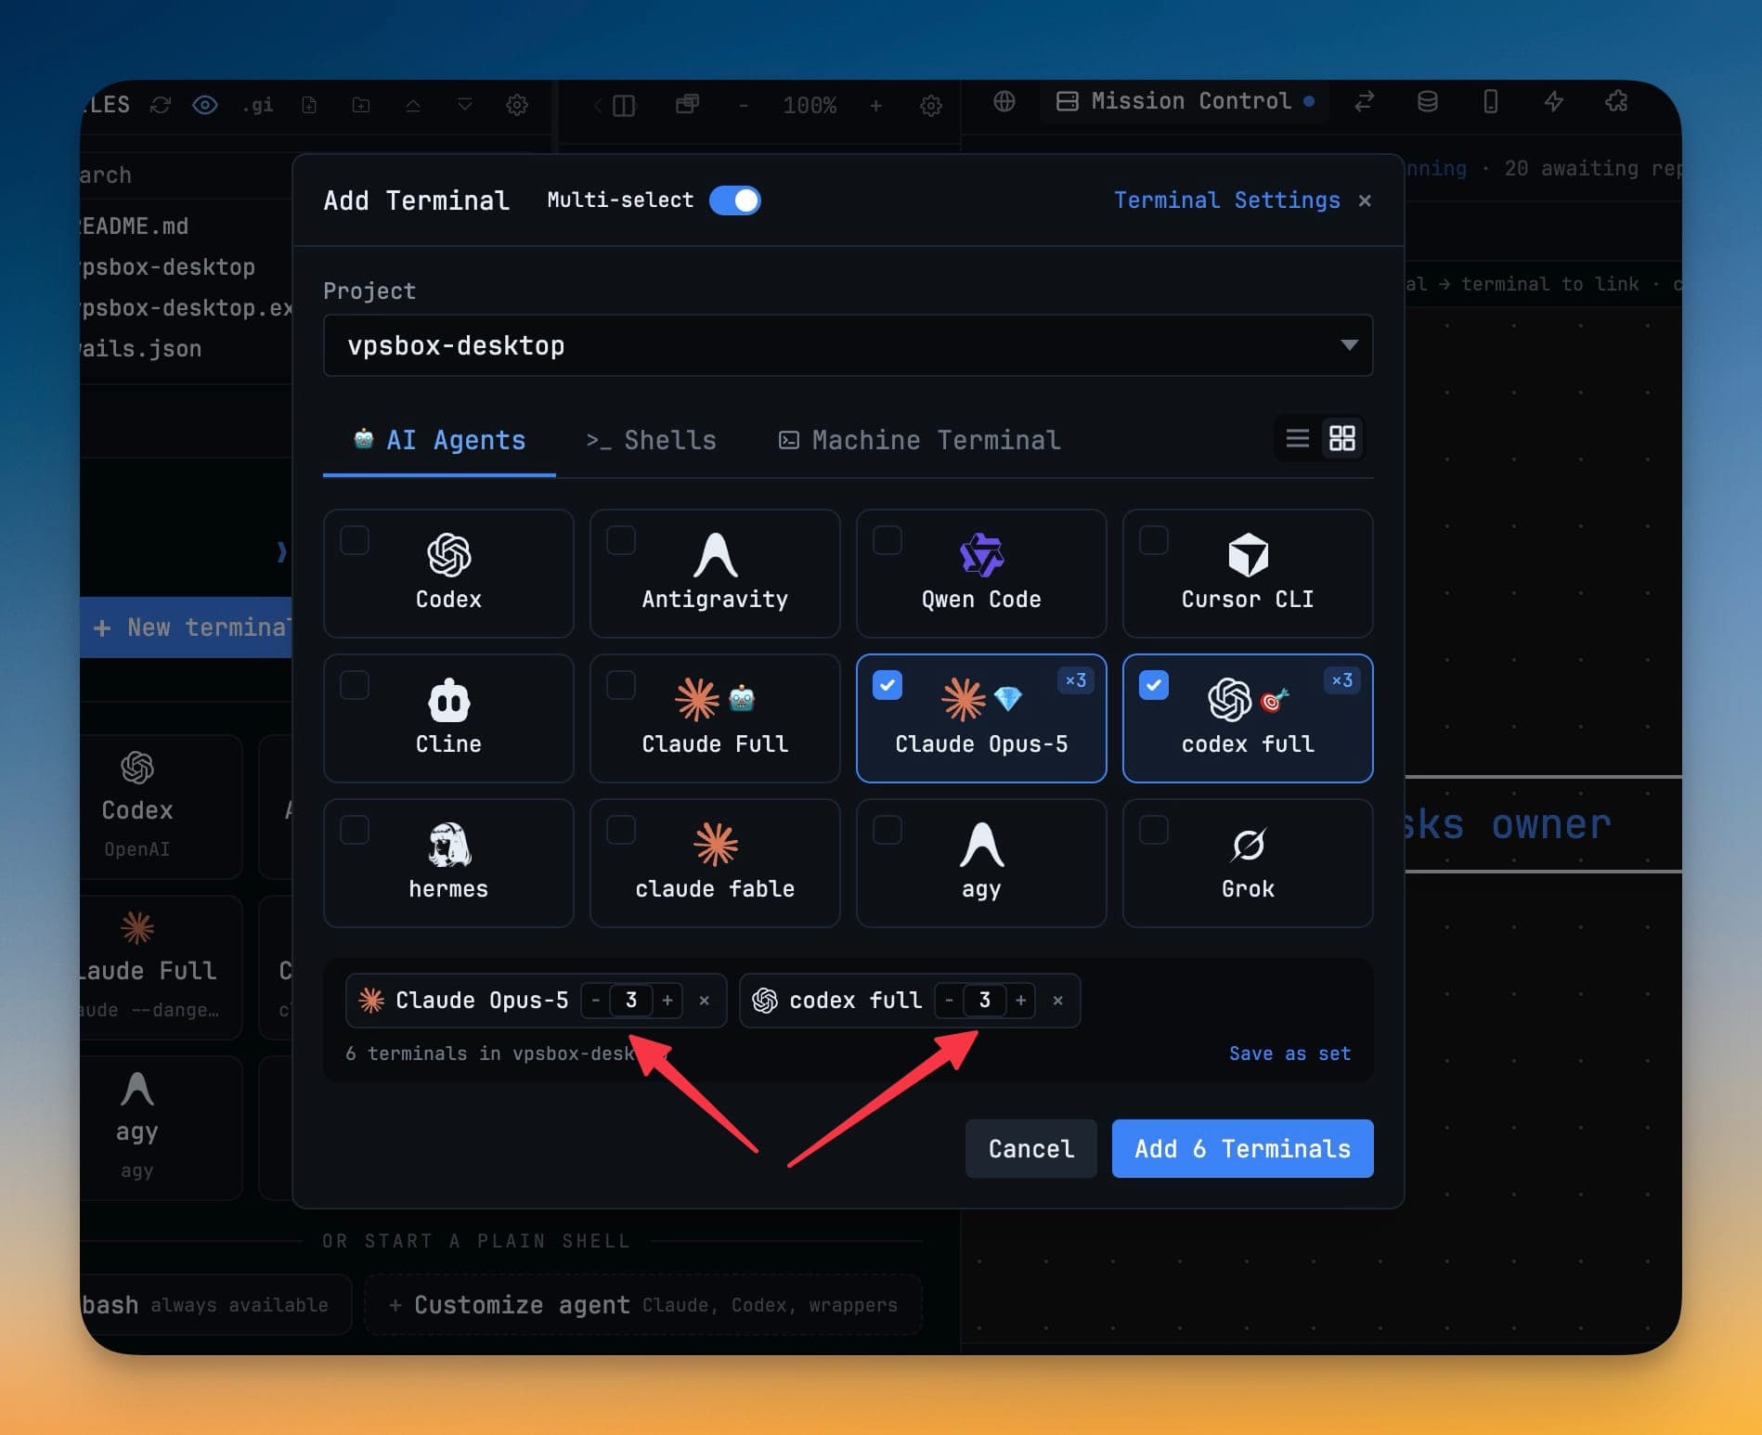
Task: Uncheck the Claude Opus-5 agent checkbox
Action: (x=887, y=685)
